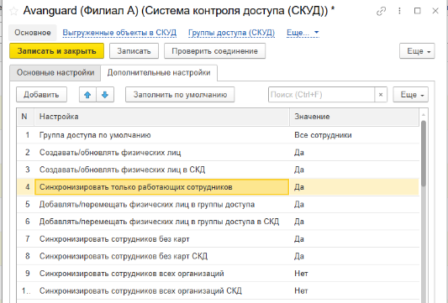Clear the search field with x button
The height and width of the screenshot is (303, 448).
click(381, 95)
